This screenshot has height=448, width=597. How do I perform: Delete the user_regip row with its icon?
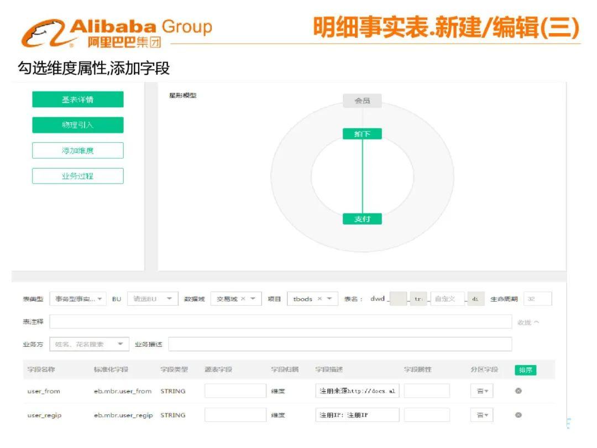point(518,415)
